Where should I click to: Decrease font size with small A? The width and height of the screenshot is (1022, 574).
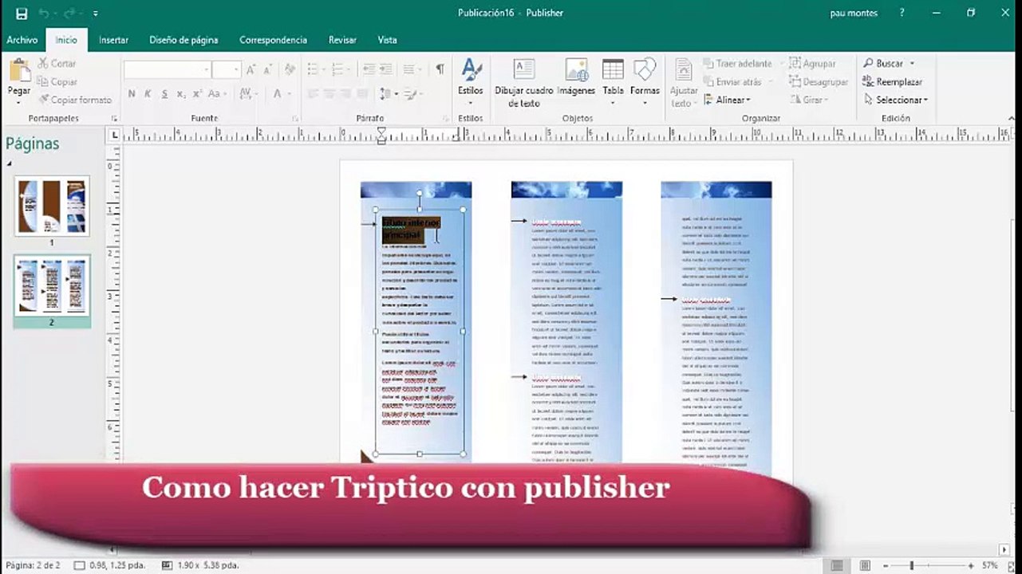click(x=266, y=70)
